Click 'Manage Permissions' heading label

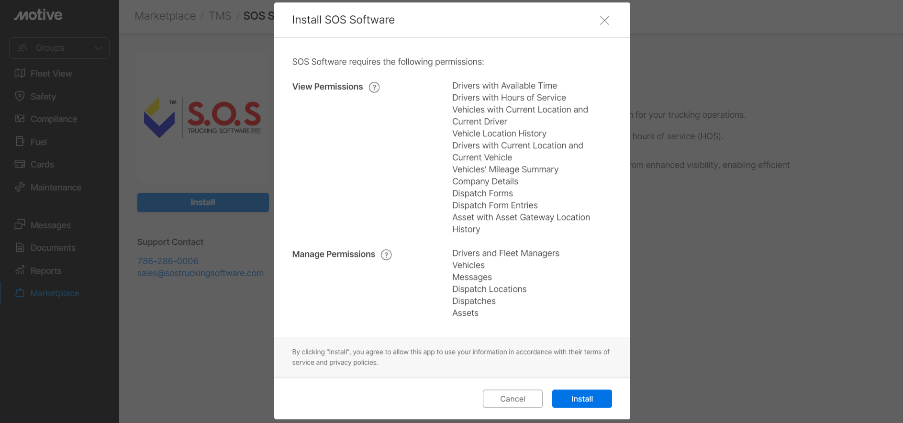[334, 254]
